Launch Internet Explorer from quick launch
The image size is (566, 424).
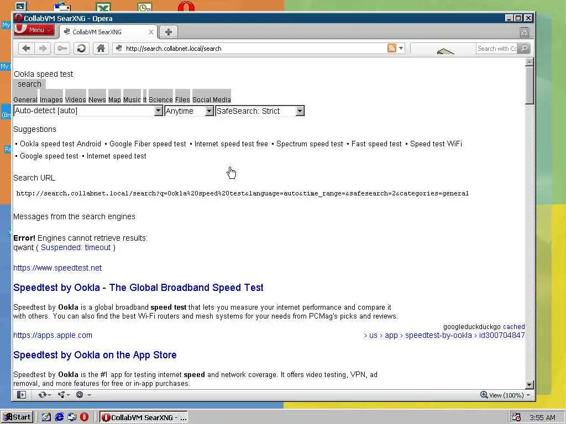click(x=59, y=417)
